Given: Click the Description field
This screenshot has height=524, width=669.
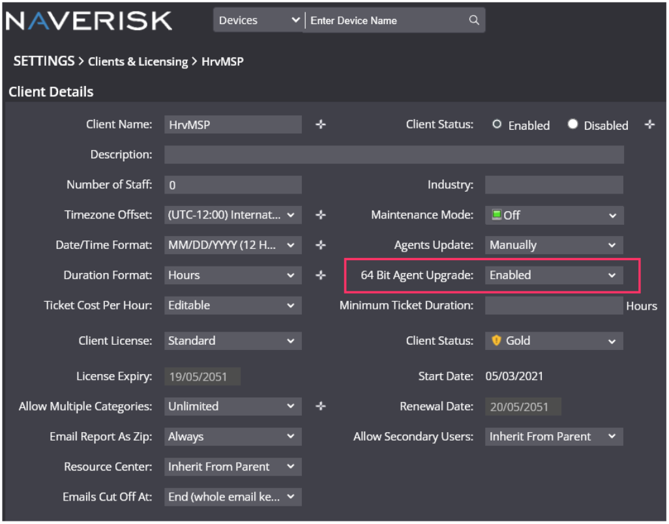Looking at the screenshot, I should click(x=394, y=154).
